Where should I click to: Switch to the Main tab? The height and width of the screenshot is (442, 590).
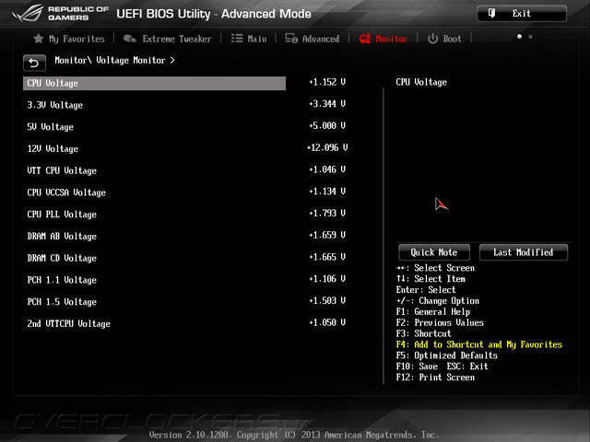tap(257, 39)
